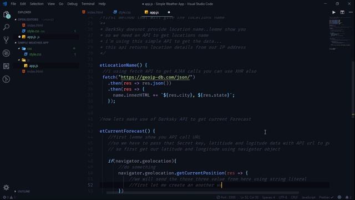Screen dimensions: 355x200
Task: Click the EXPLORER panel title
Action: coord(24,12)
